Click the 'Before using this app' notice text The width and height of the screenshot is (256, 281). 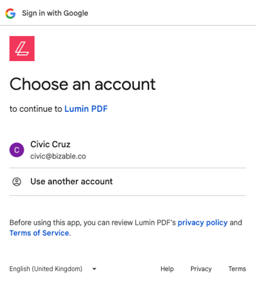pyautogui.click(x=126, y=228)
